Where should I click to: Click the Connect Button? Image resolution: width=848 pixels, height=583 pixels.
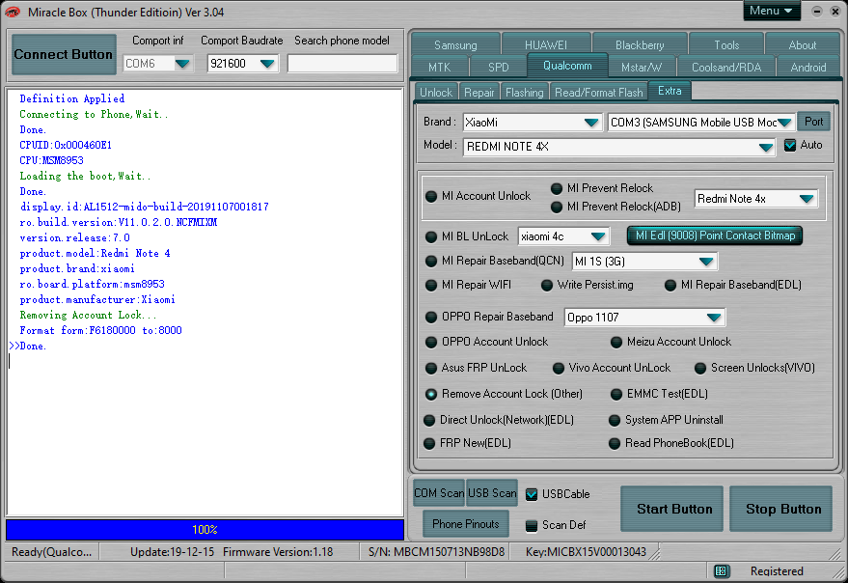click(x=64, y=54)
